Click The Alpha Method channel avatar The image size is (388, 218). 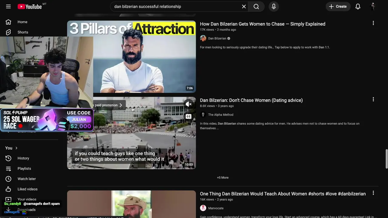[203, 114]
